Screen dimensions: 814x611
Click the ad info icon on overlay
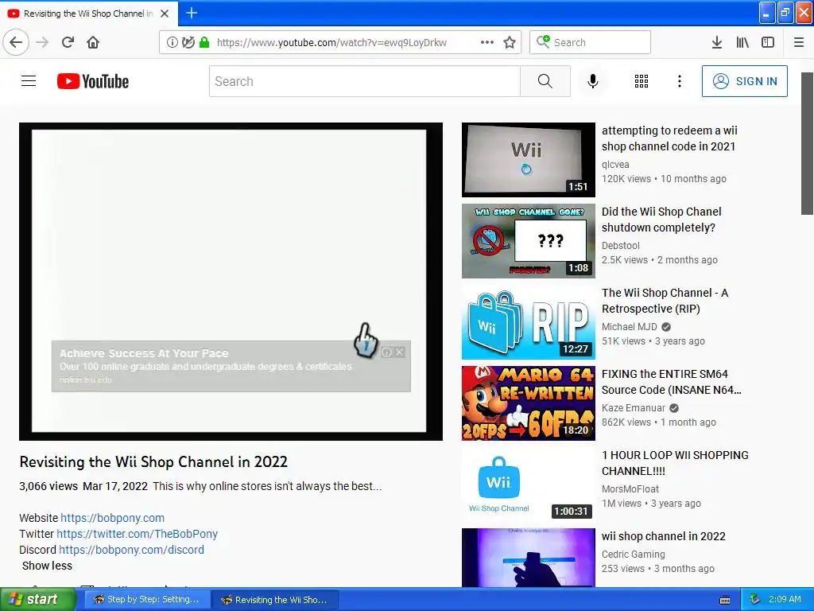pos(387,352)
